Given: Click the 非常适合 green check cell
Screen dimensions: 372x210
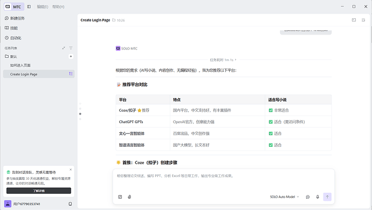Looking at the screenshot, I should 298,110.
